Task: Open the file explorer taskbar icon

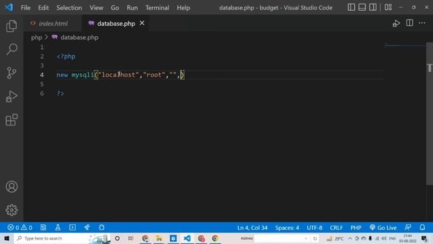Action: [159, 238]
